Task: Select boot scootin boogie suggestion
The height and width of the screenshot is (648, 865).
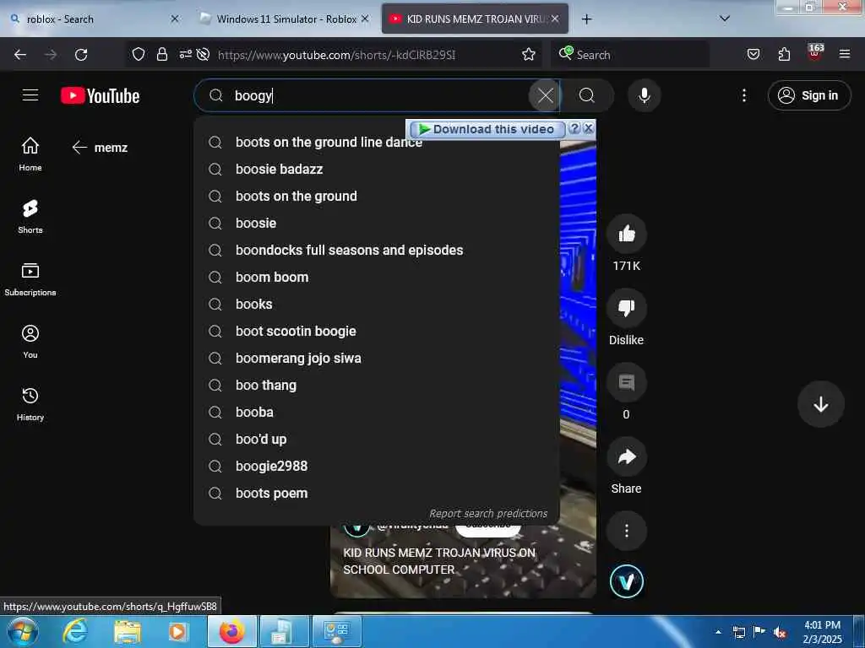Action: pos(376,331)
